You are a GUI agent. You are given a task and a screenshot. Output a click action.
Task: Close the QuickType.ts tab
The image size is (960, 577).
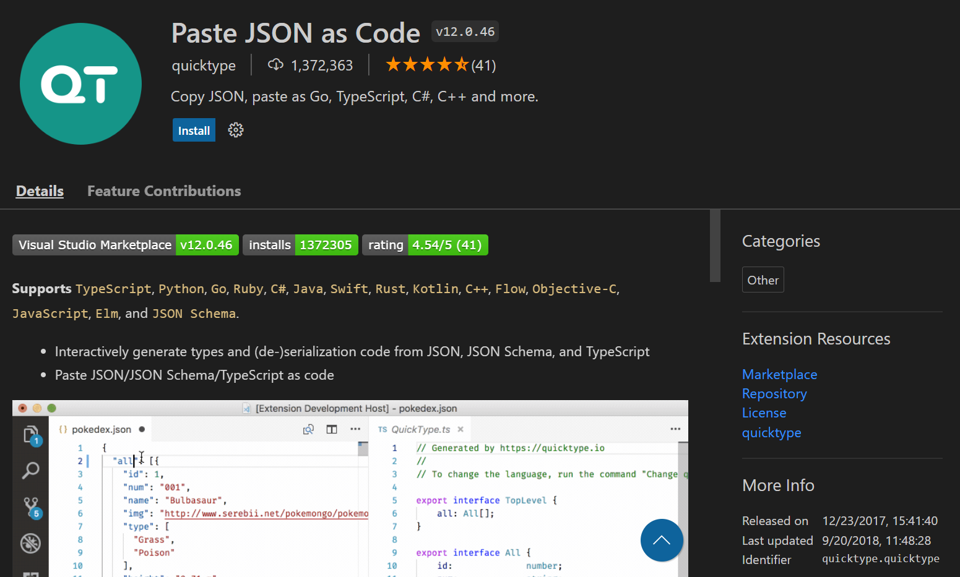[x=461, y=428]
